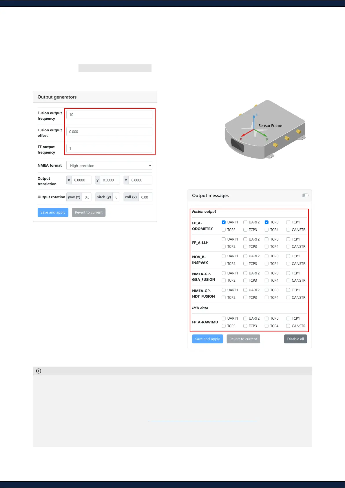
Task: Click the Fusion output frequency field
Action: tap(109, 115)
